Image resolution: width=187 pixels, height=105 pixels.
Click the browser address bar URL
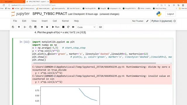[x=33, y=5]
